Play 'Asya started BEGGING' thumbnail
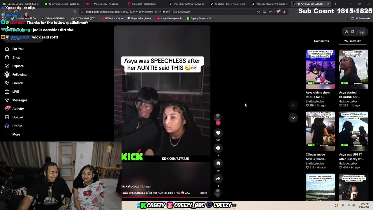The height and width of the screenshot is (210, 373). [353, 69]
